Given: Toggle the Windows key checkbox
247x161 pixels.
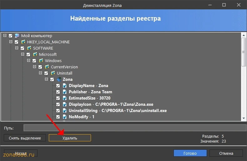Looking at the screenshot, I should (x=34, y=61).
